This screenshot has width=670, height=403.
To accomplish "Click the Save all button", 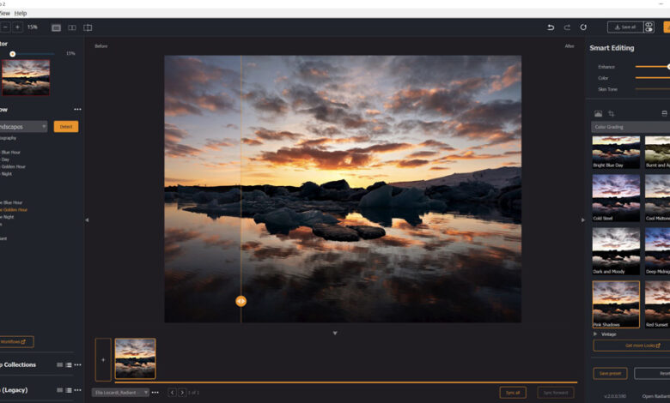I will click(625, 27).
